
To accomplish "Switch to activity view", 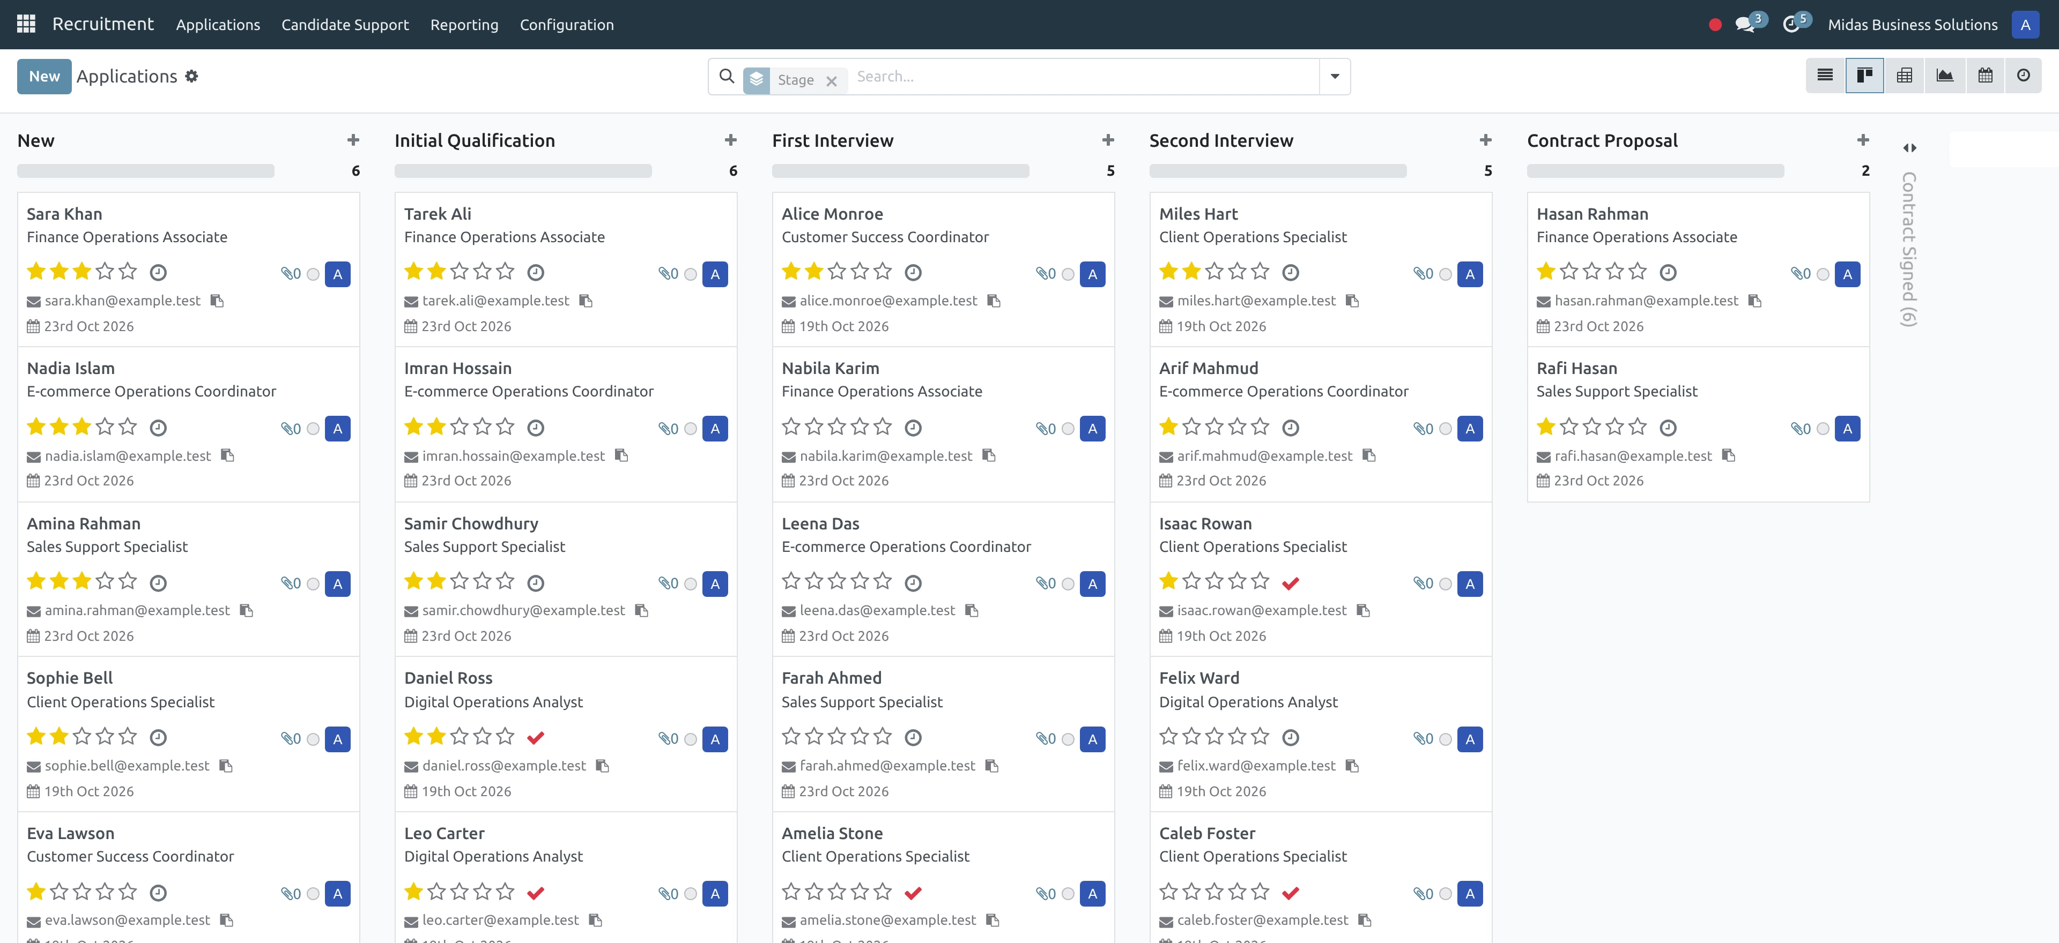I will tap(2023, 75).
